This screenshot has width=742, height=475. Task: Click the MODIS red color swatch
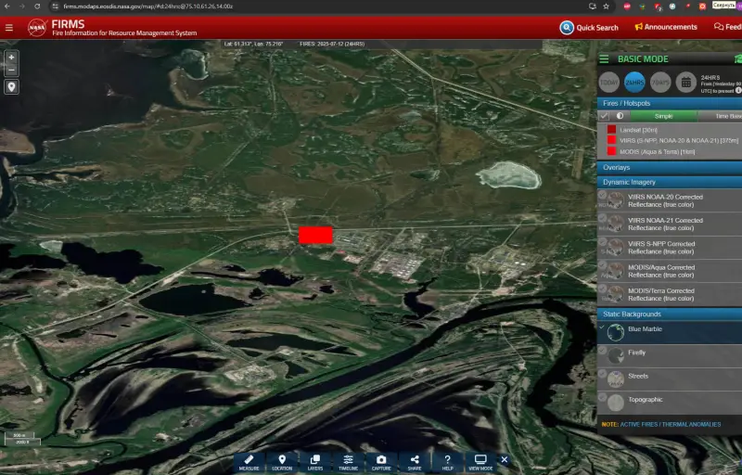(x=611, y=150)
